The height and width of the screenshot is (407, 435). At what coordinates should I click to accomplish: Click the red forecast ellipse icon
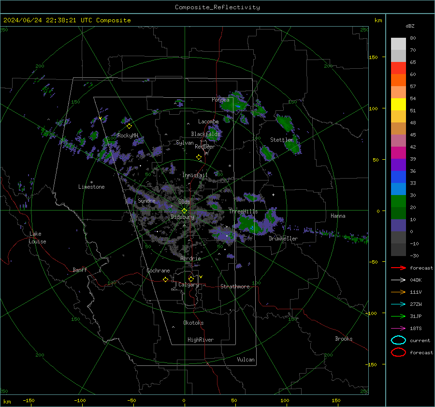[x=398, y=352]
